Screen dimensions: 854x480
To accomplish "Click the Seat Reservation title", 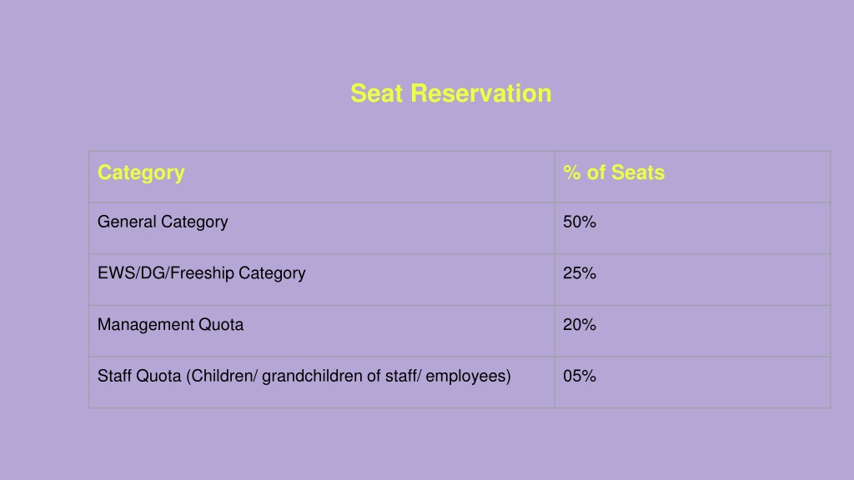I will 451,93.
